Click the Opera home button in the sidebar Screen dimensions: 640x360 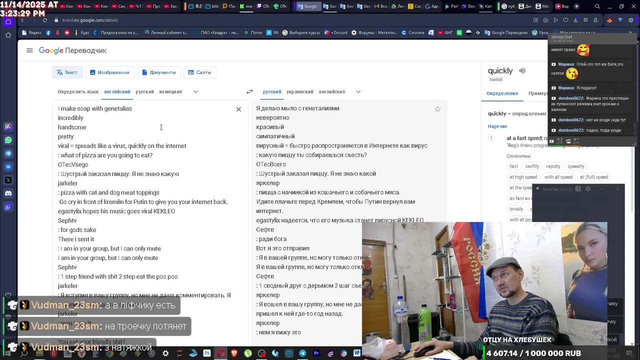[8, 21]
